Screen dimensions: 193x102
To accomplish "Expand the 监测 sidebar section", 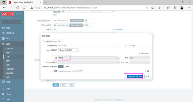I will pos(21,28).
